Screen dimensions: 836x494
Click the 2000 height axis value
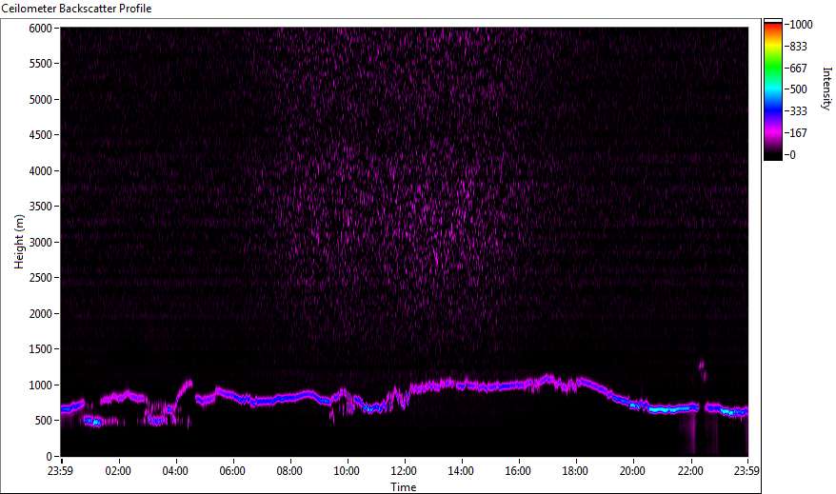click(x=41, y=314)
